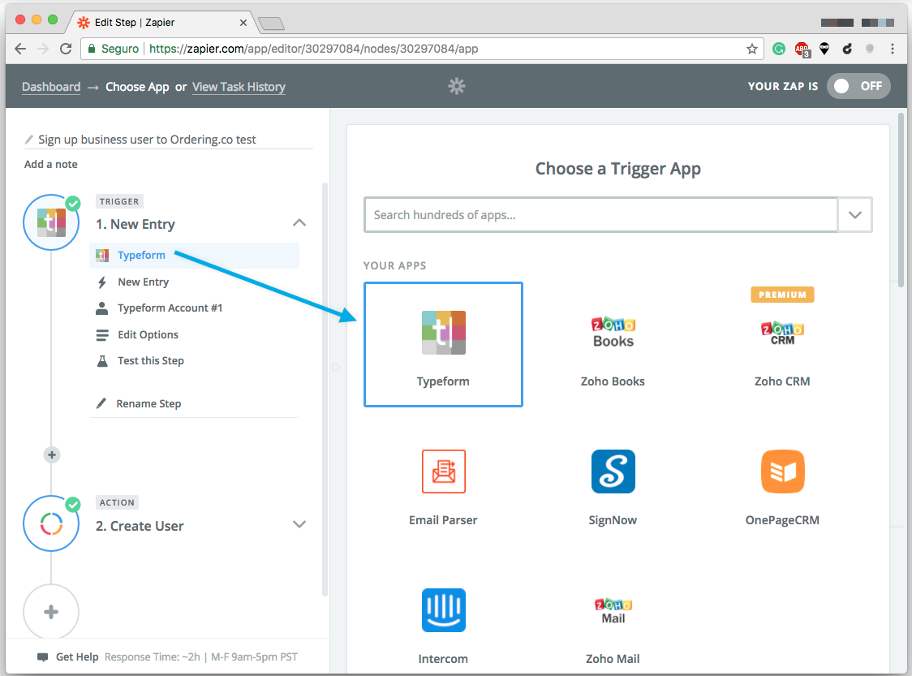912x676 pixels.
Task: Bookmark this page with the star icon
Action: (752, 49)
